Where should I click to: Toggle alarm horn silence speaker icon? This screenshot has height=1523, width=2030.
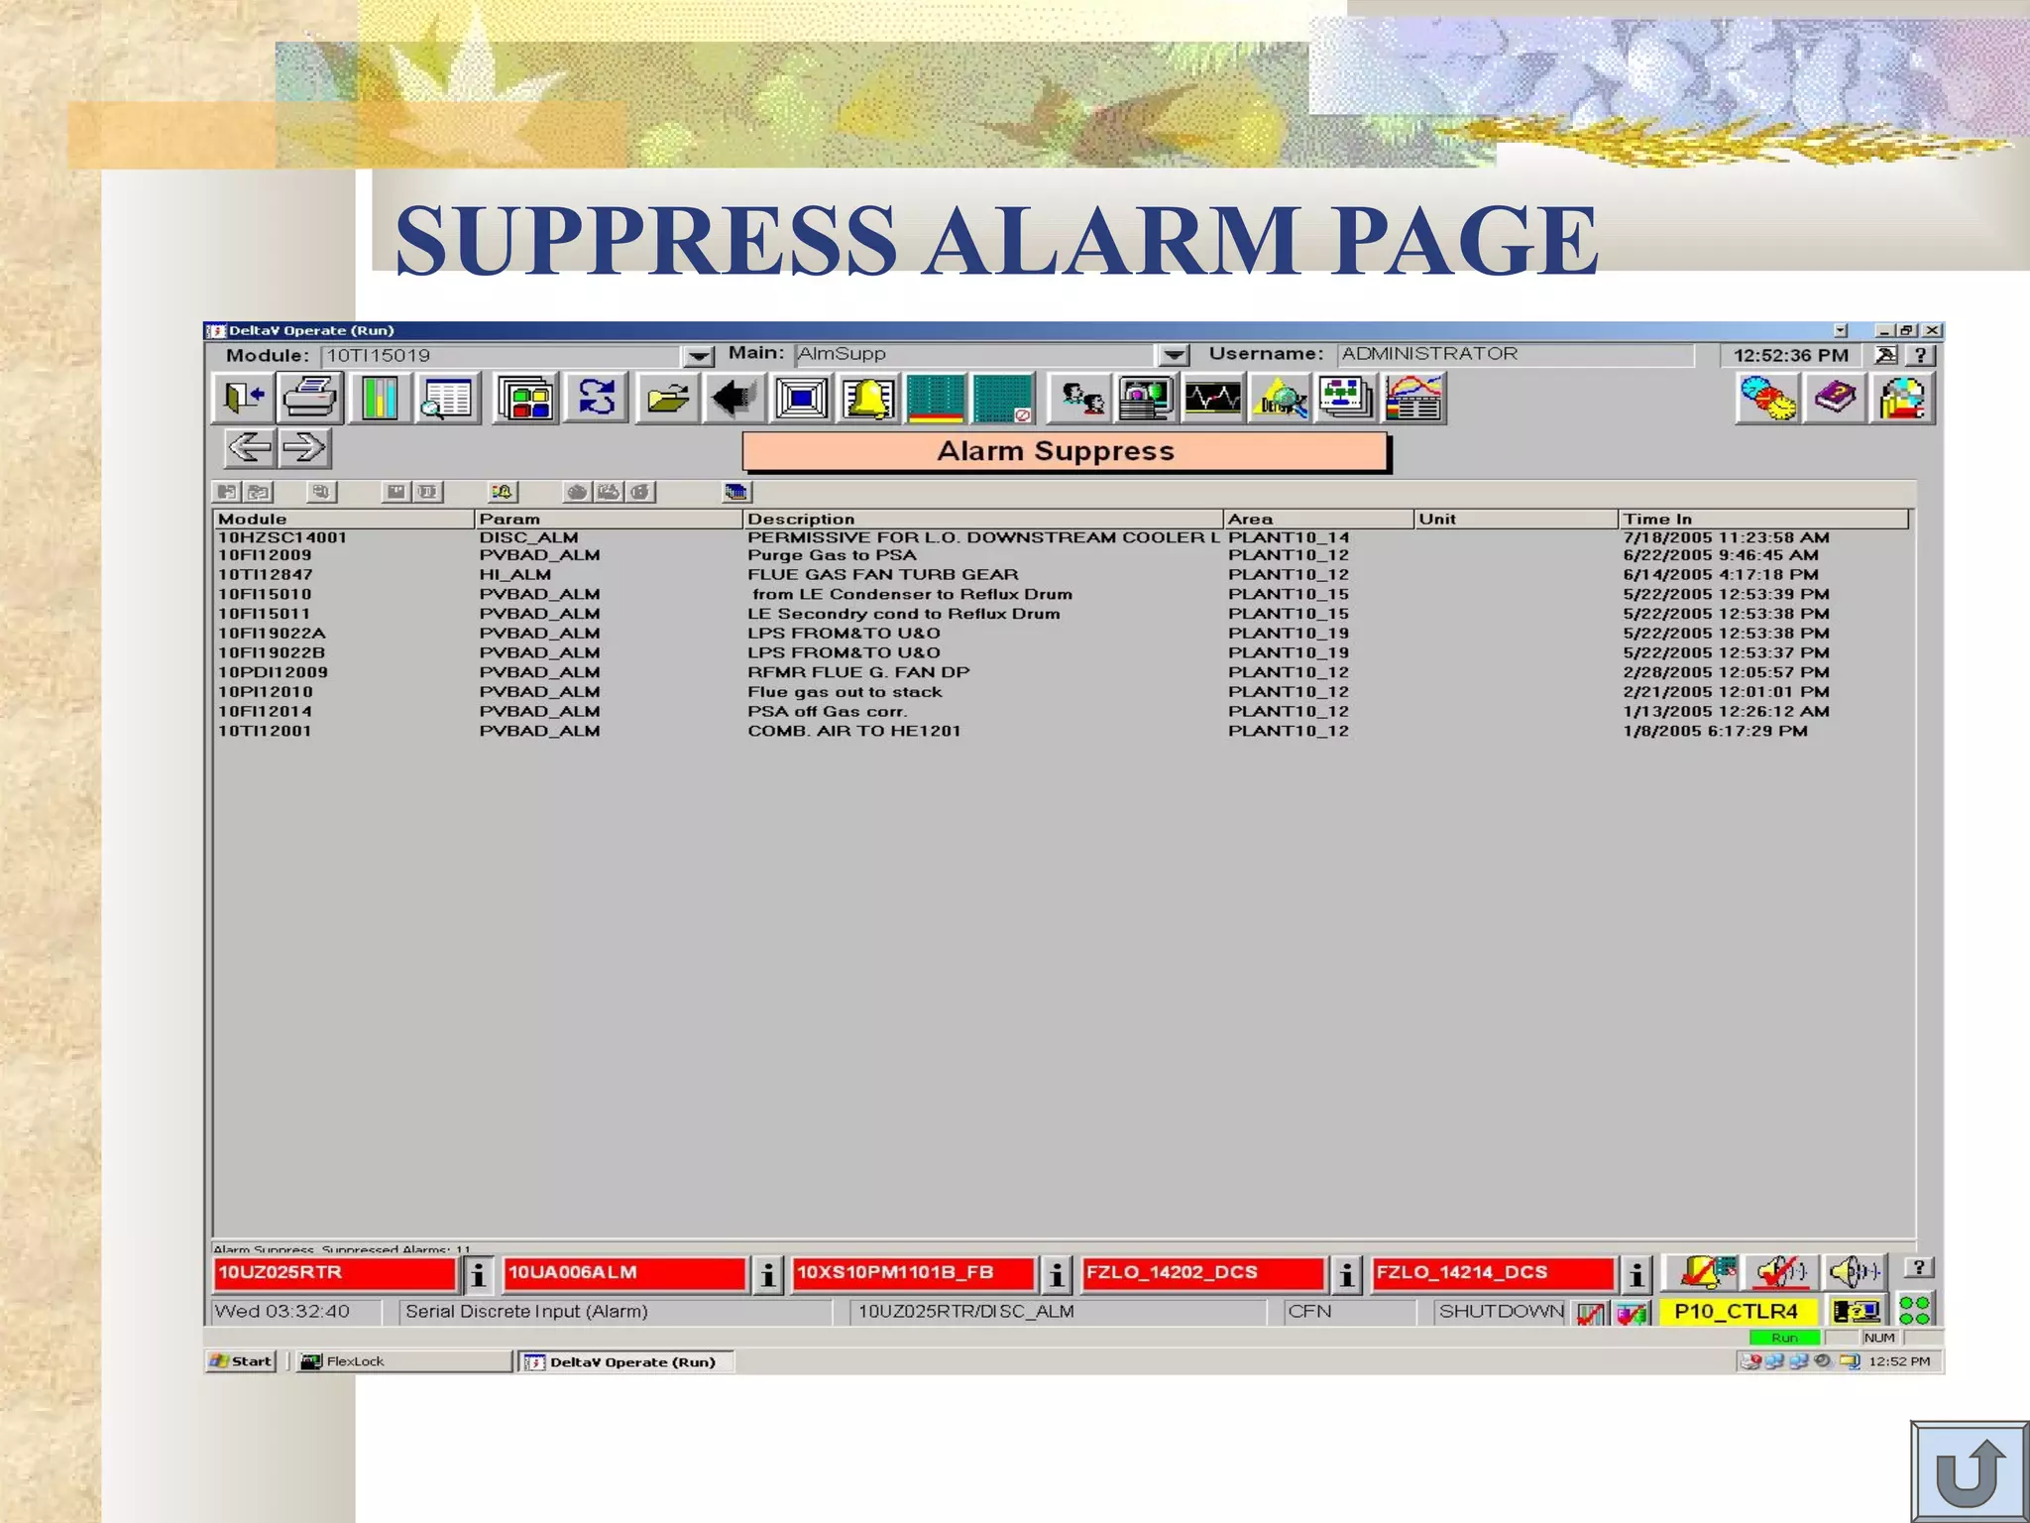(1853, 1271)
